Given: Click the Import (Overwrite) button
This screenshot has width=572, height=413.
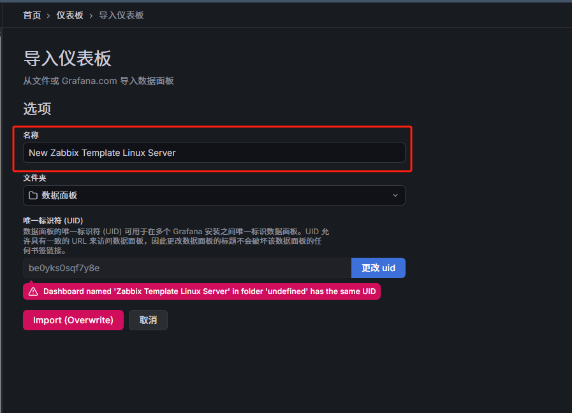Looking at the screenshot, I should coord(73,320).
